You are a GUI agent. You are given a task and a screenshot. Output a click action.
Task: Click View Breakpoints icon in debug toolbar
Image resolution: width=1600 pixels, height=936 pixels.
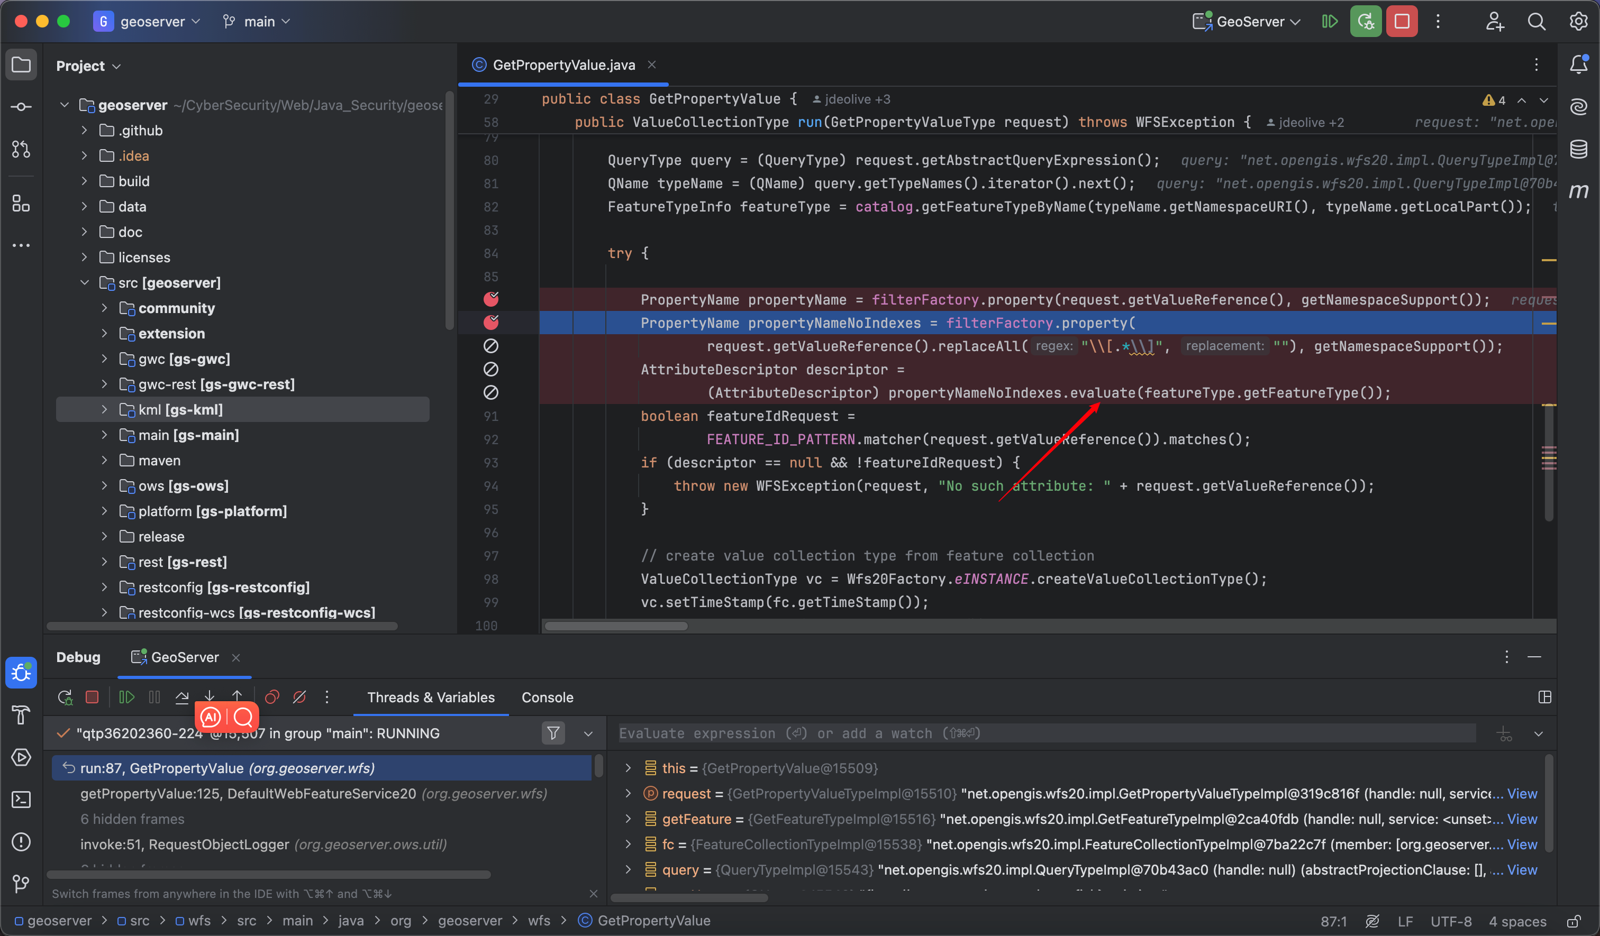click(x=272, y=697)
